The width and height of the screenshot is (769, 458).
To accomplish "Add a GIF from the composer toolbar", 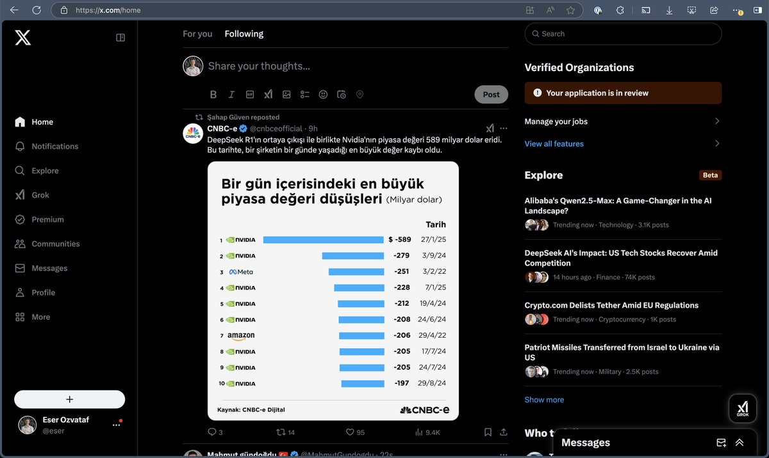I will pyautogui.click(x=250, y=95).
